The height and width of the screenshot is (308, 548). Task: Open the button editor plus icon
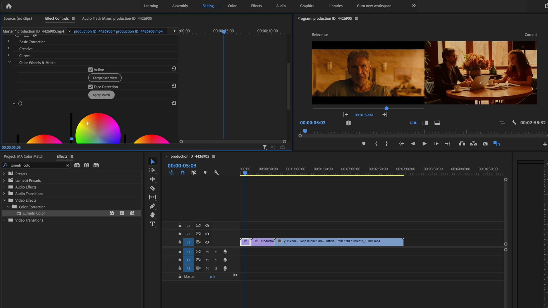point(545,144)
